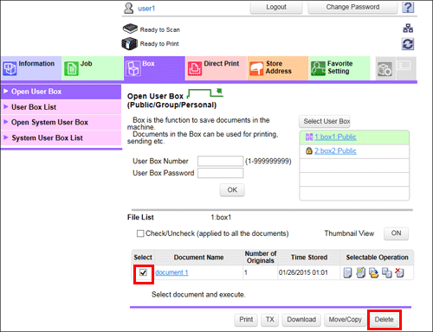This screenshot has height=332, width=433.
Task: Open the gray customize tab icon
Action: [385, 69]
